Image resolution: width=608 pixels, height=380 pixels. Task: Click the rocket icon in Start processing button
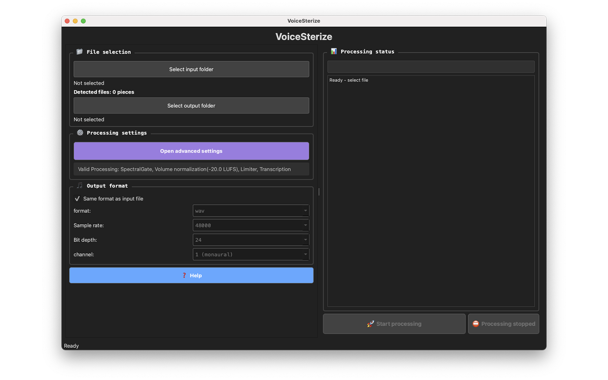(x=370, y=324)
